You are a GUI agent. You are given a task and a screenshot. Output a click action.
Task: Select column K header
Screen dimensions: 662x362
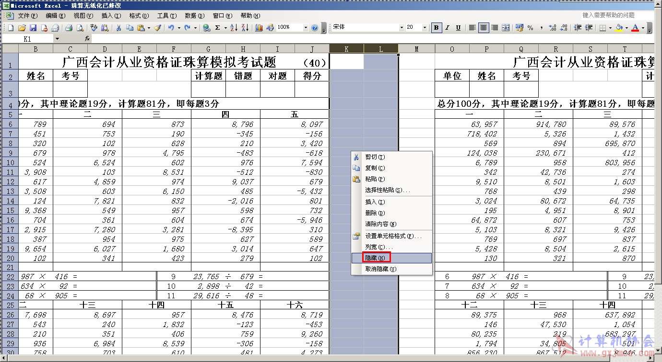pyautogui.click(x=346, y=48)
